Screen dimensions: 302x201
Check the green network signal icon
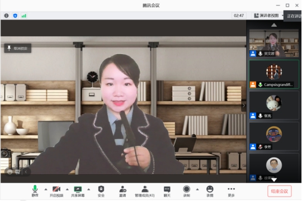point(24,16)
